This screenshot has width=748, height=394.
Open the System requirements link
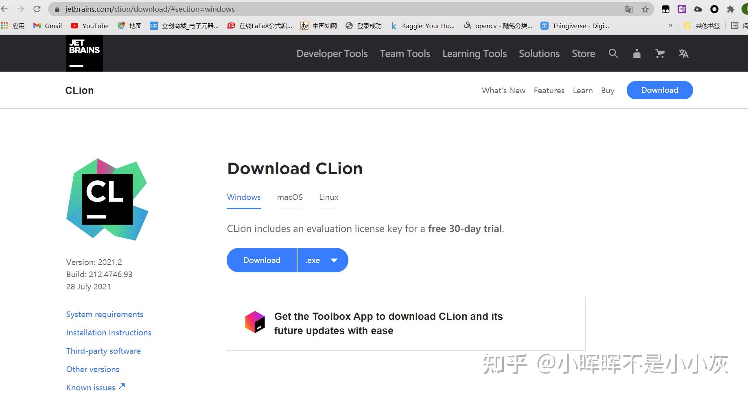(x=105, y=314)
